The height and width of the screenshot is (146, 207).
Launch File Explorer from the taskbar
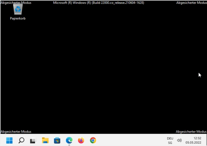click(x=45, y=141)
